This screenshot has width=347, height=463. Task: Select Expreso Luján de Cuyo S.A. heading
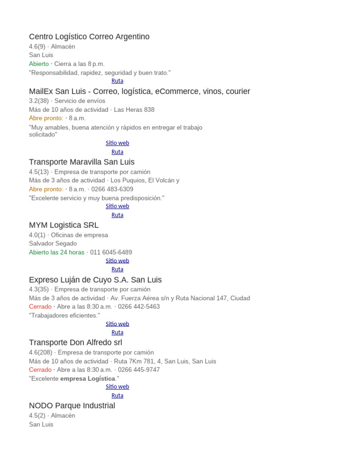pyautogui.click(x=95, y=280)
